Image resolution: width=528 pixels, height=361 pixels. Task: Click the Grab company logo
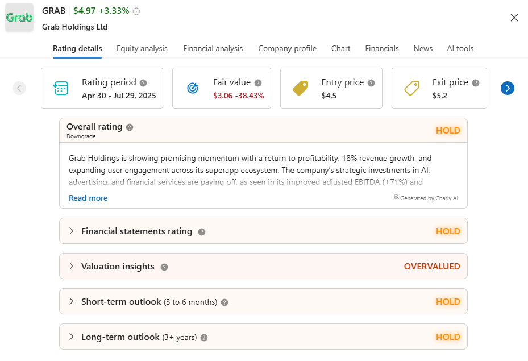click(19, 17)
